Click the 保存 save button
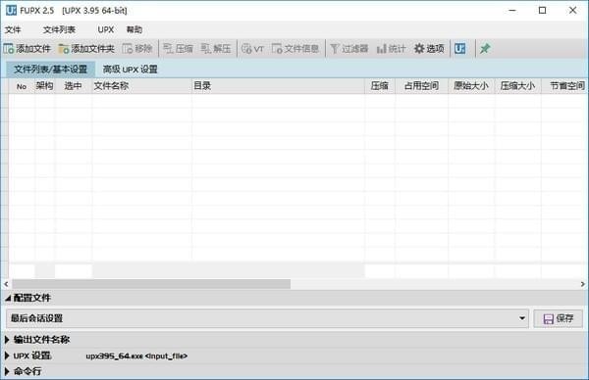The height and width of the screenshot is (380, 589). point(559,318)
